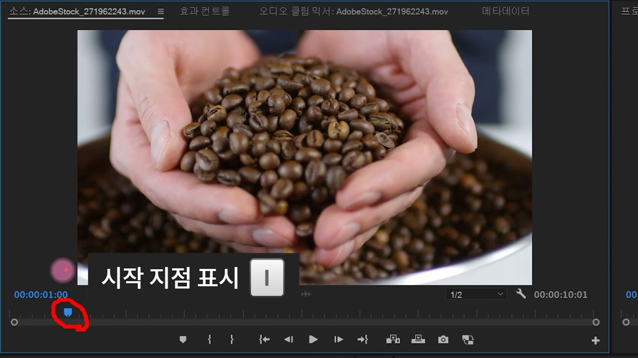The height and width of the screenshot is (358, 638).
Task: Click the blue In point marker on timeline
Action: (67, 311)
